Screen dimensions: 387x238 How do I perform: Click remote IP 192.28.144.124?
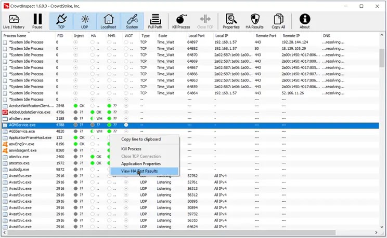coord(295,42)
